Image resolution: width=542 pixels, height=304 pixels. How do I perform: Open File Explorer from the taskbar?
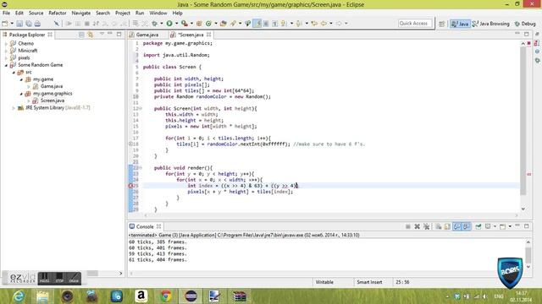[x=42, y=296]
